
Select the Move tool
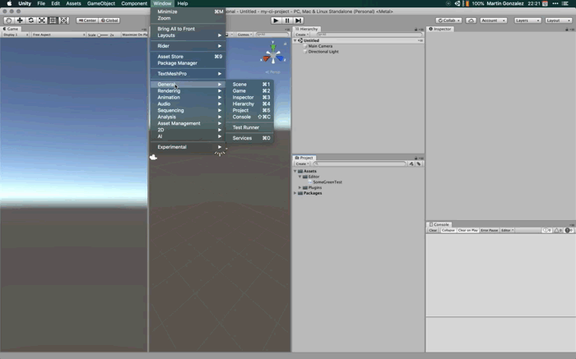click(x=20, y=21)
